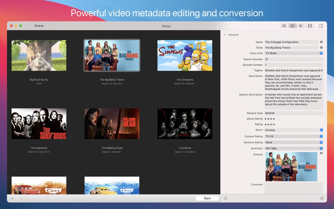
Task: Click the Comment field
Action: click(294, 188)
